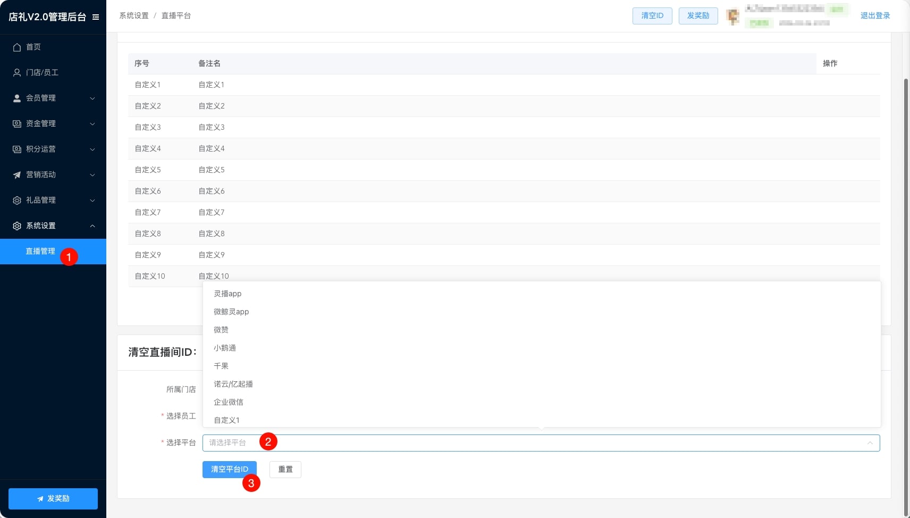Click the 退出登录 logout link
910x518 pixels.
[x=875, y=16]
